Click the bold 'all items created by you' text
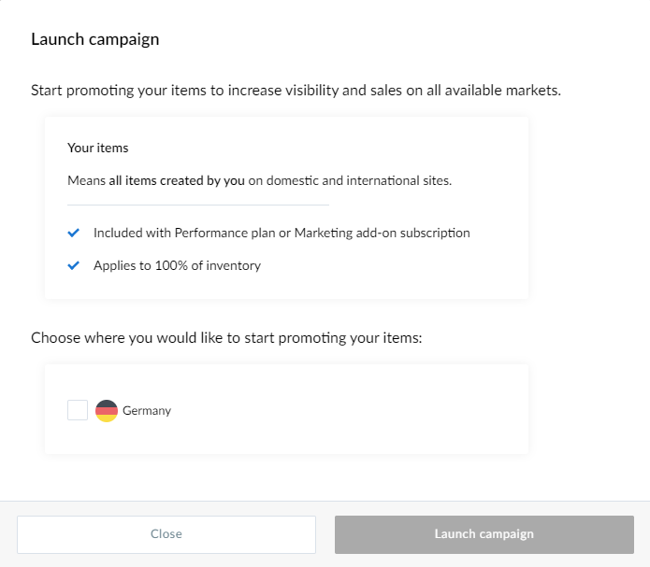 [177, 180]
